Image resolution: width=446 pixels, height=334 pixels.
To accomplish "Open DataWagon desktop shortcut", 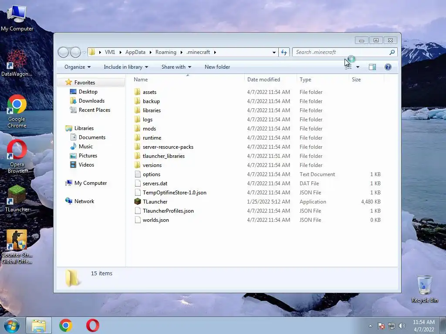I will pos(17,63).
